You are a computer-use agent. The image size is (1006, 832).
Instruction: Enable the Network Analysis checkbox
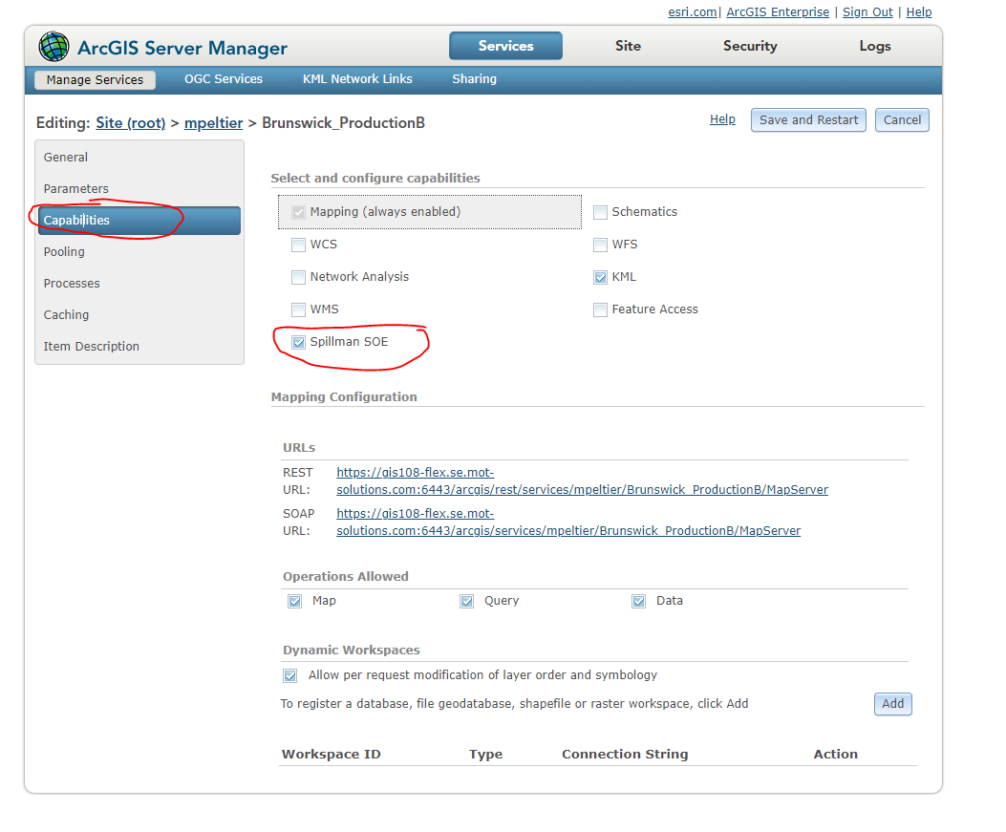click(x=298, y=277)
